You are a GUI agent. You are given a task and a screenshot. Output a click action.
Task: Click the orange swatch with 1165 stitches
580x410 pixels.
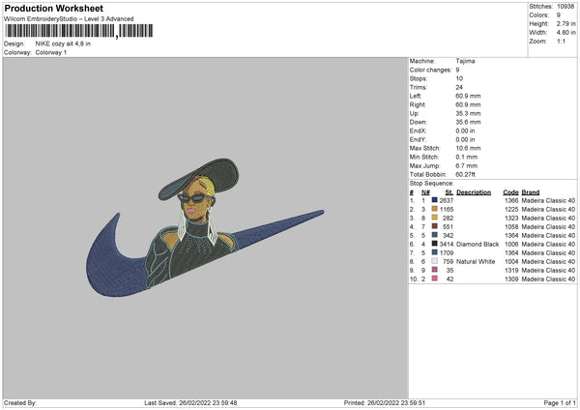[434, 209]
